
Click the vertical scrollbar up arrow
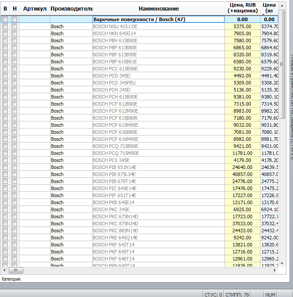coord(282,6)
